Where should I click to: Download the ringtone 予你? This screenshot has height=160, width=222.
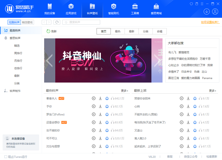click(100, 106)
